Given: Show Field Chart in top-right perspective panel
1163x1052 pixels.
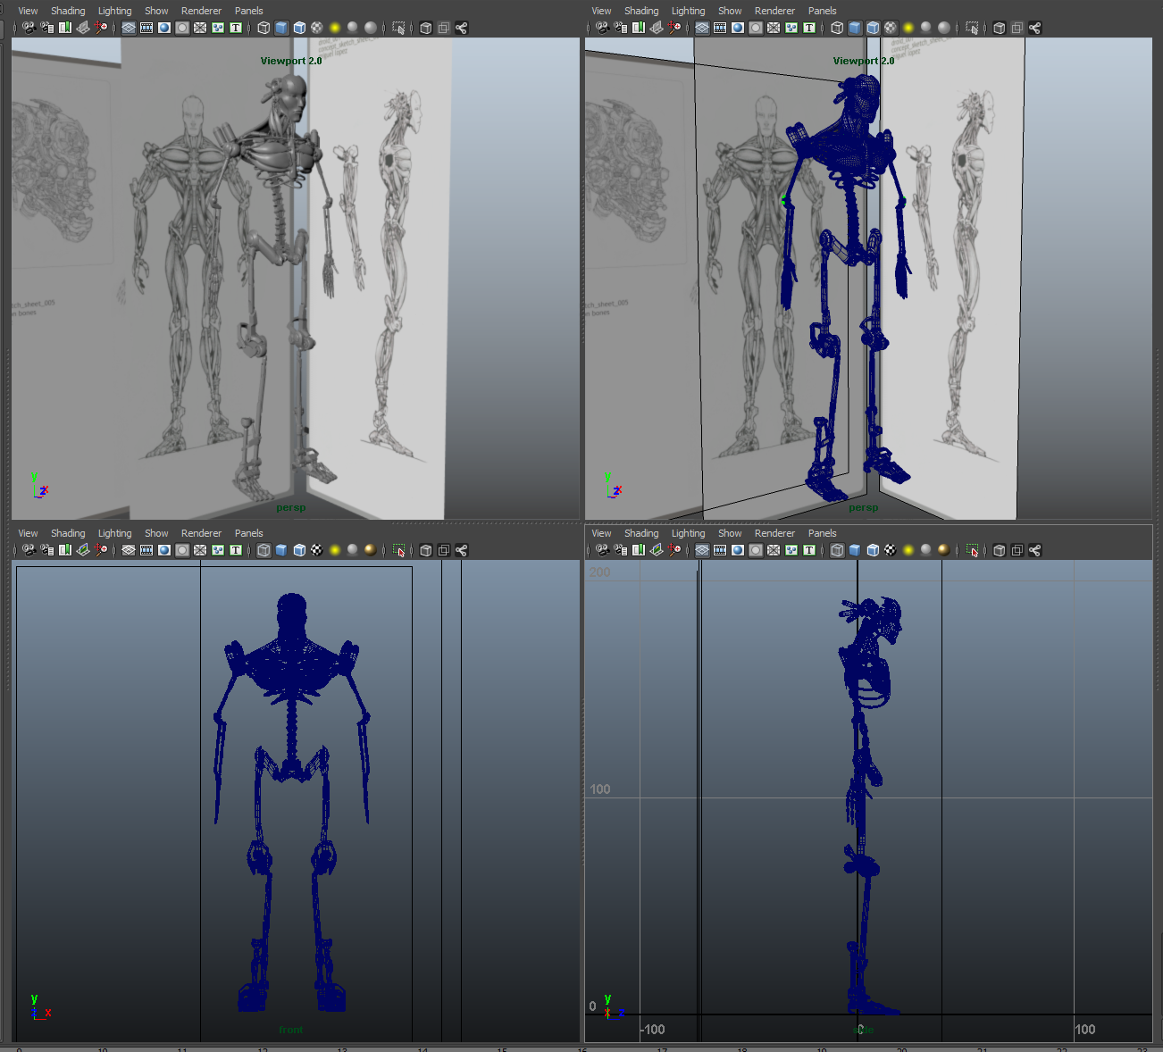Looking at the screenshot, I should tap(774, 28).
